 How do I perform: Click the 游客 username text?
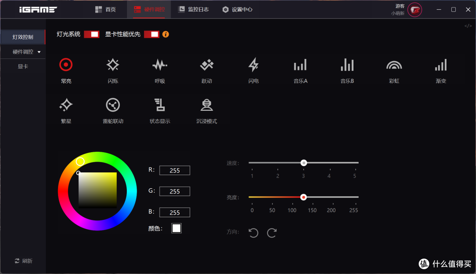(400, 6)
